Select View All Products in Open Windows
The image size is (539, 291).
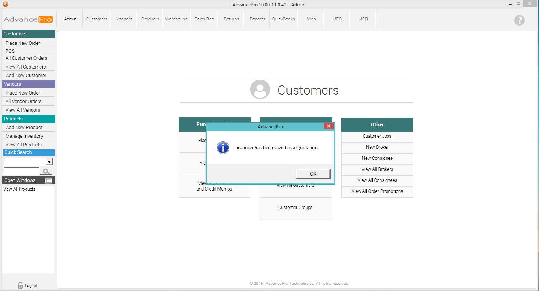19,189
